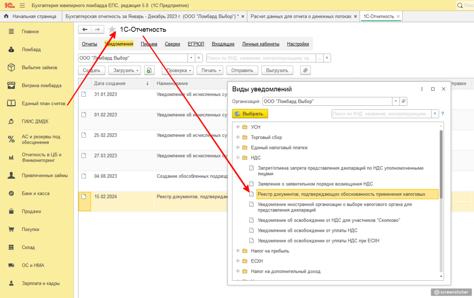Open the Привлеченные займы person icon
The width and height of the screenshot is (474, 298).
click(11, 175)
